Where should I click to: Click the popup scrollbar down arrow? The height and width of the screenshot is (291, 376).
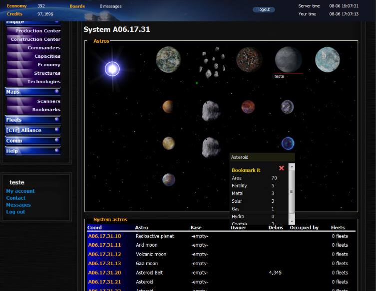coord(292,221)
